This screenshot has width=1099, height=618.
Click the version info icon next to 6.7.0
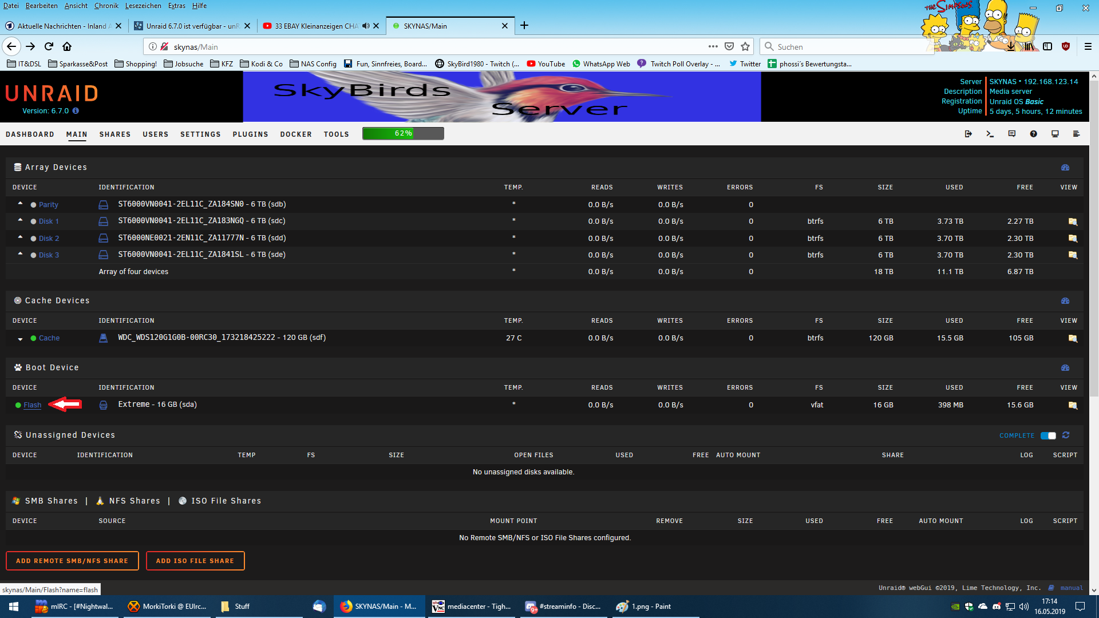click(x=76, y=111)
